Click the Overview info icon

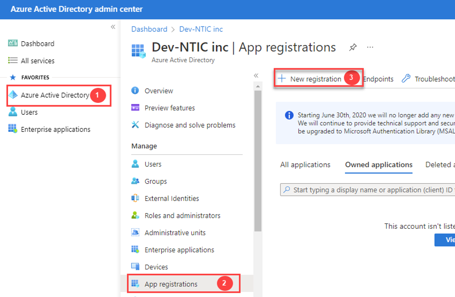pos(135,91)
